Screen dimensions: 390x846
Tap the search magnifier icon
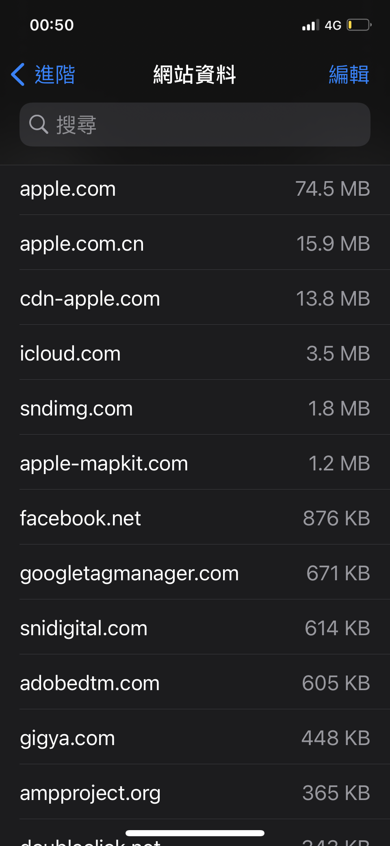click(39, 124)
